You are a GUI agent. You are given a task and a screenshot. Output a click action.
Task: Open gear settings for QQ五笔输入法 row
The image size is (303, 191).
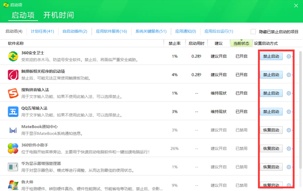click(x=289, y=112)
